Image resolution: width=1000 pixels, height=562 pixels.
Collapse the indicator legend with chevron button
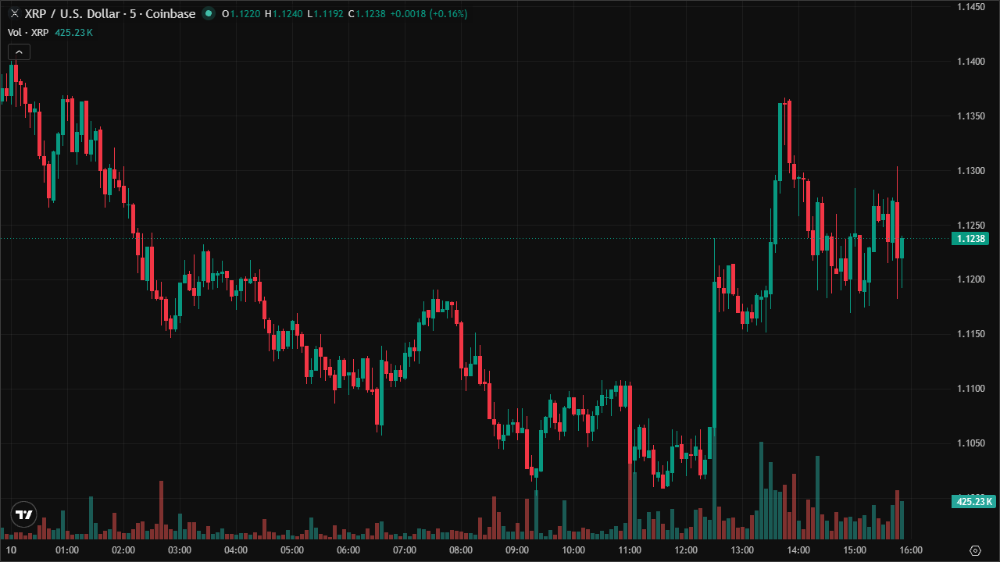tap(19, 52)
